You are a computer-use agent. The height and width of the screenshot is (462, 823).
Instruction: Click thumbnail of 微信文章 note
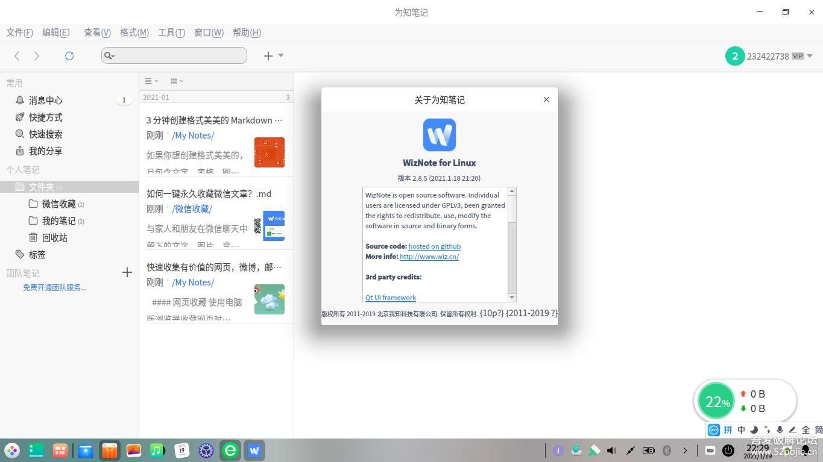pos(270,226)
